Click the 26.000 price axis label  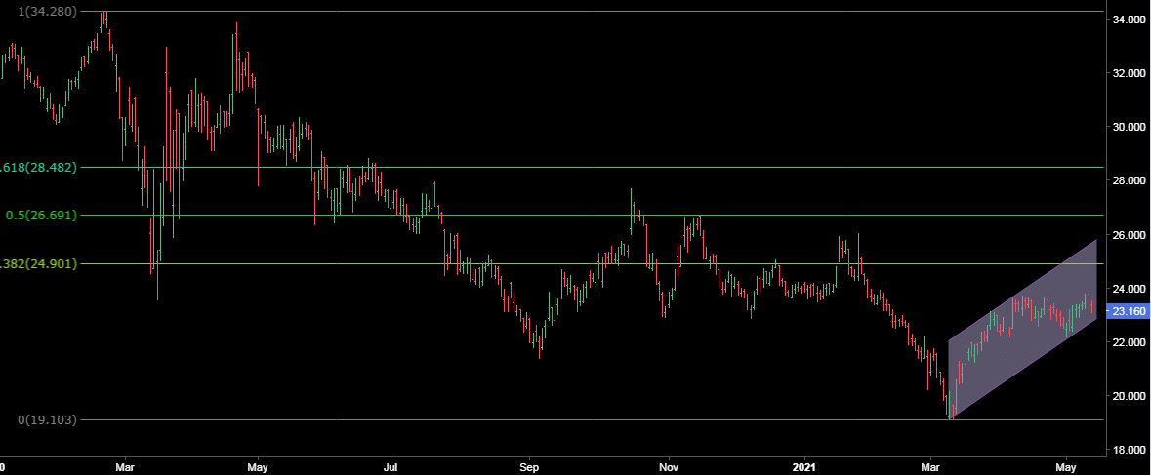tap(1129, 234)
